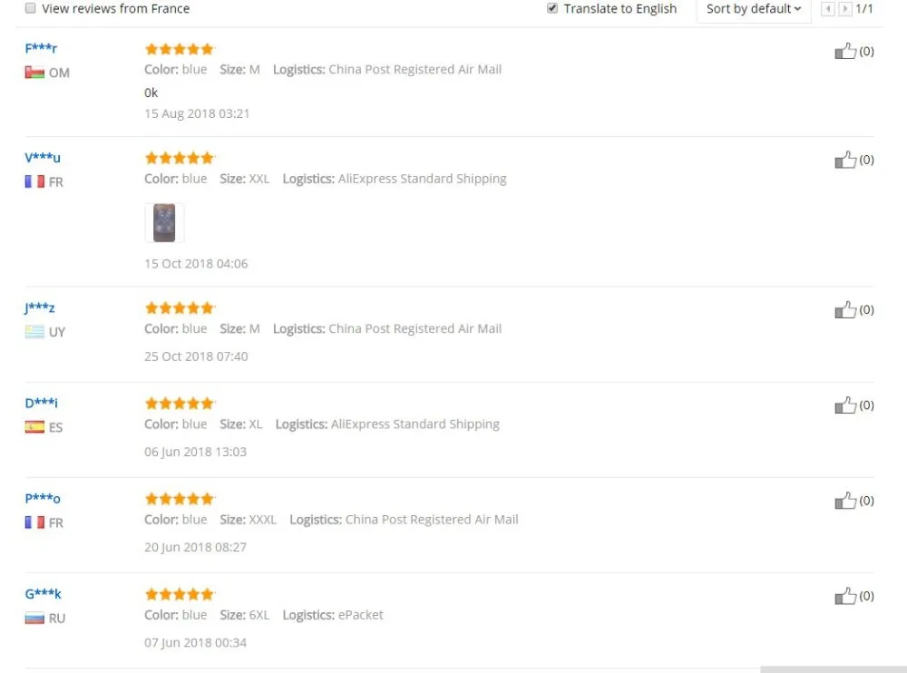This screenshot has height=673, width=907.
Task: Go to next reviews page arrow
Action: (845, 9)
